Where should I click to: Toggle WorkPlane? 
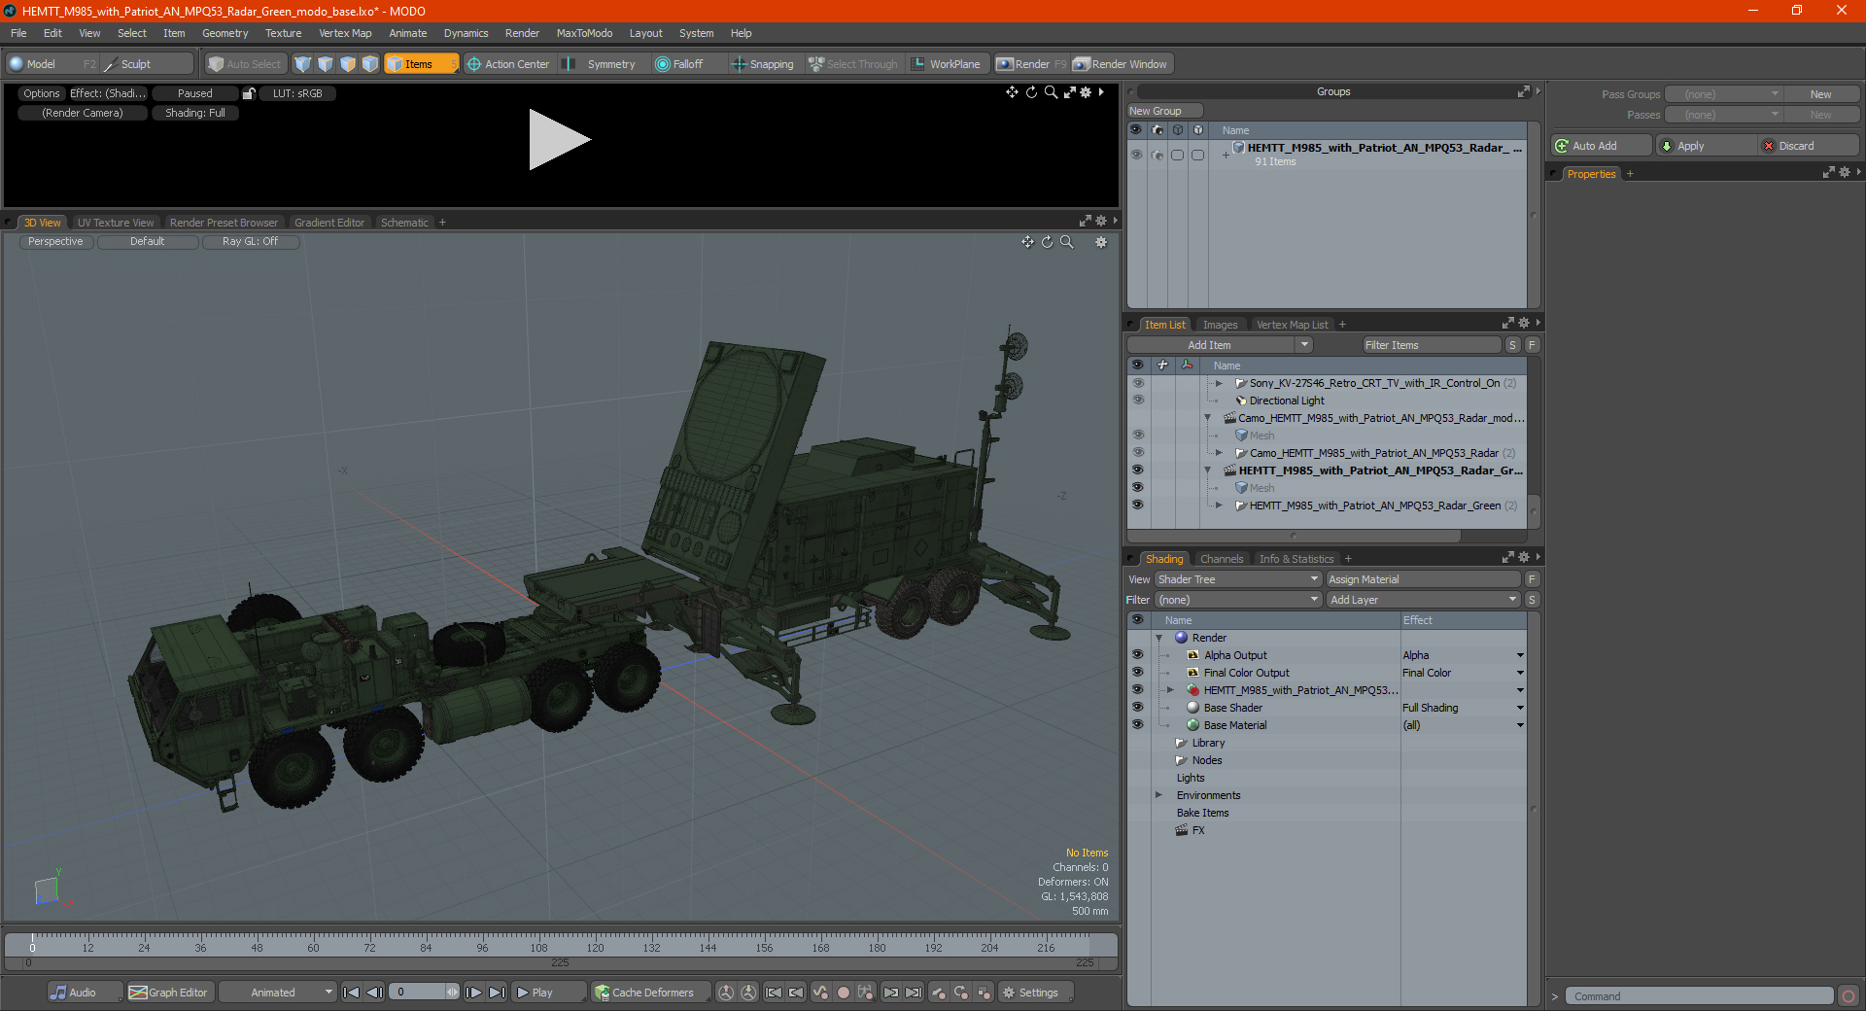coord(947,64)
